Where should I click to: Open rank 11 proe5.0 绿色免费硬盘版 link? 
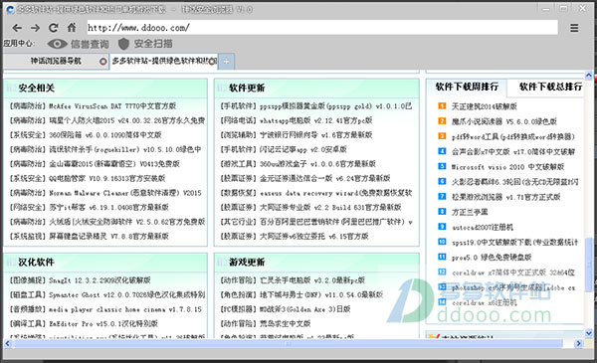coord(492,258)
